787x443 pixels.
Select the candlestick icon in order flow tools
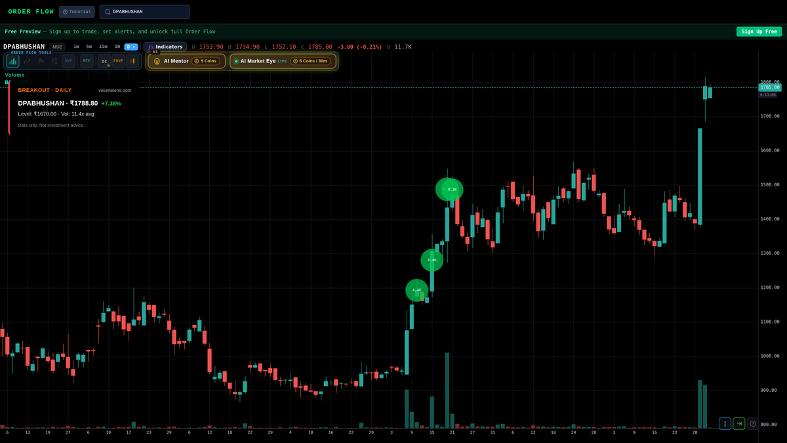132,61
